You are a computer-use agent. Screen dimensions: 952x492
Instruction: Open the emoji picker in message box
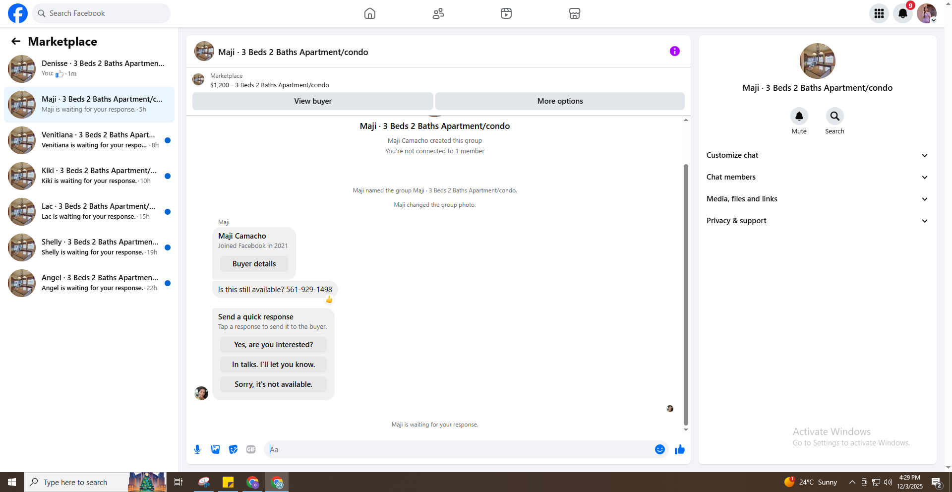(660, 449)
